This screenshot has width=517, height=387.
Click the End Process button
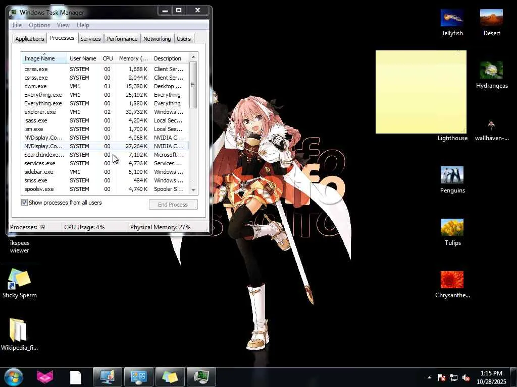173,205
